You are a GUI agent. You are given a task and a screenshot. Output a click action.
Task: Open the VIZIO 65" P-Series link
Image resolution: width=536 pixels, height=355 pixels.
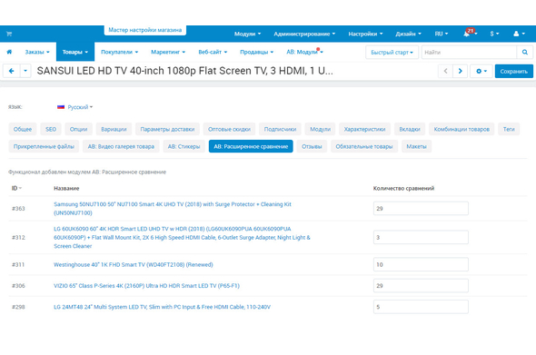point(146,286)
